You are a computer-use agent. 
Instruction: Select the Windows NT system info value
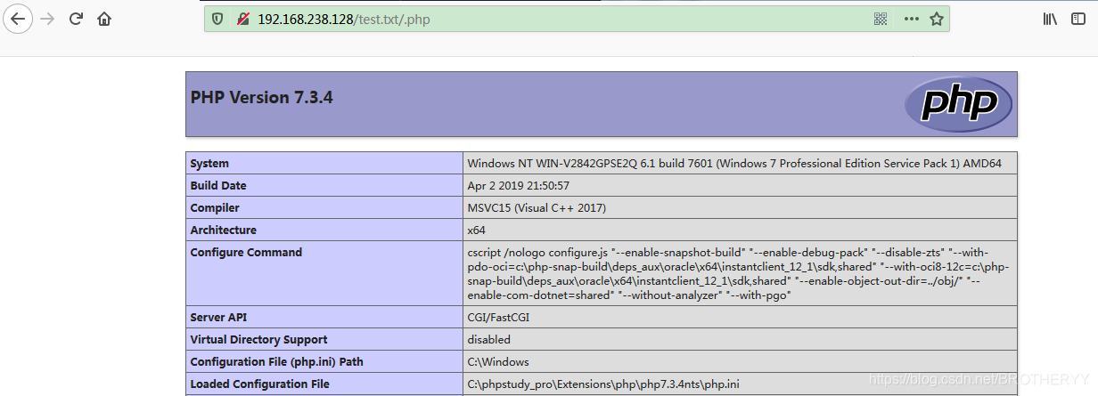pos(734,164)
